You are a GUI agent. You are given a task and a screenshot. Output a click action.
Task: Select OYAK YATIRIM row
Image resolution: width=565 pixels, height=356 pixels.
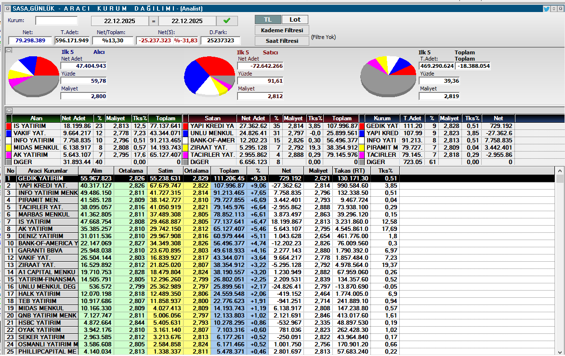pos(280,330)
